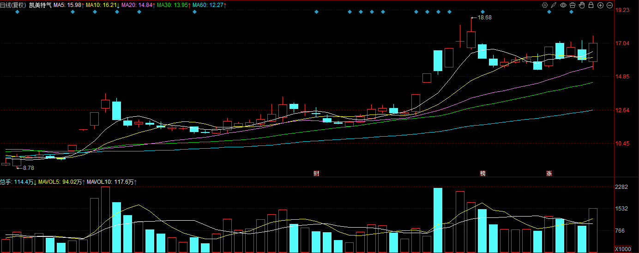Open the toolbox icon
The height and width of the screenshot is (253, 639).
click(573, 5)
